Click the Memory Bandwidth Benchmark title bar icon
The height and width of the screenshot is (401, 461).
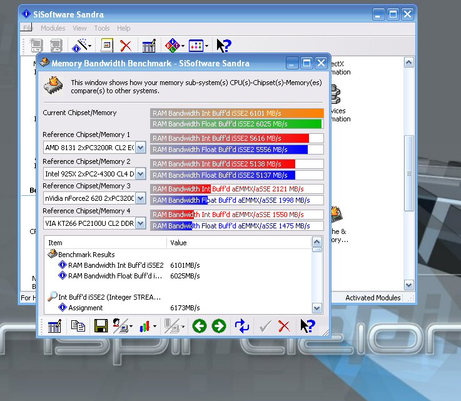point(44,62)
